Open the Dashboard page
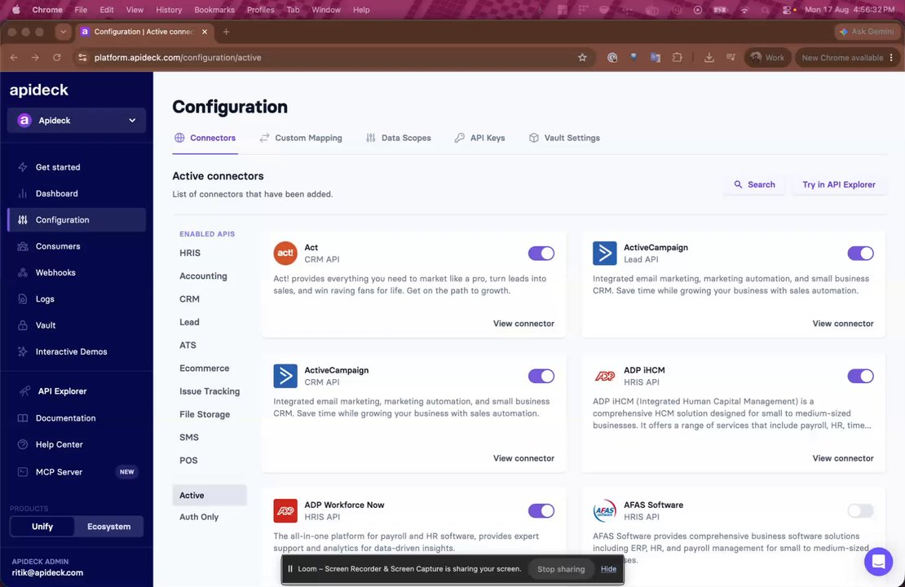This screenshot has height=587, width=905. click(56, 193)
